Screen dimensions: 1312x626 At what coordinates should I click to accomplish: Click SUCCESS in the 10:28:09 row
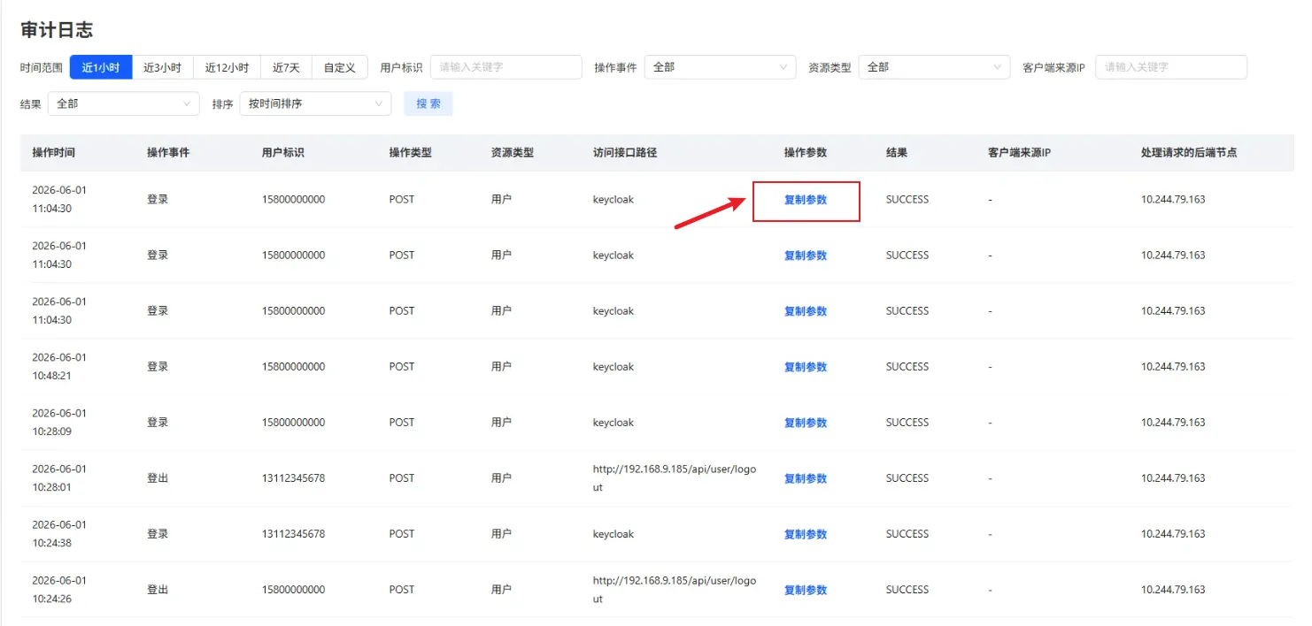click(907, 423)
